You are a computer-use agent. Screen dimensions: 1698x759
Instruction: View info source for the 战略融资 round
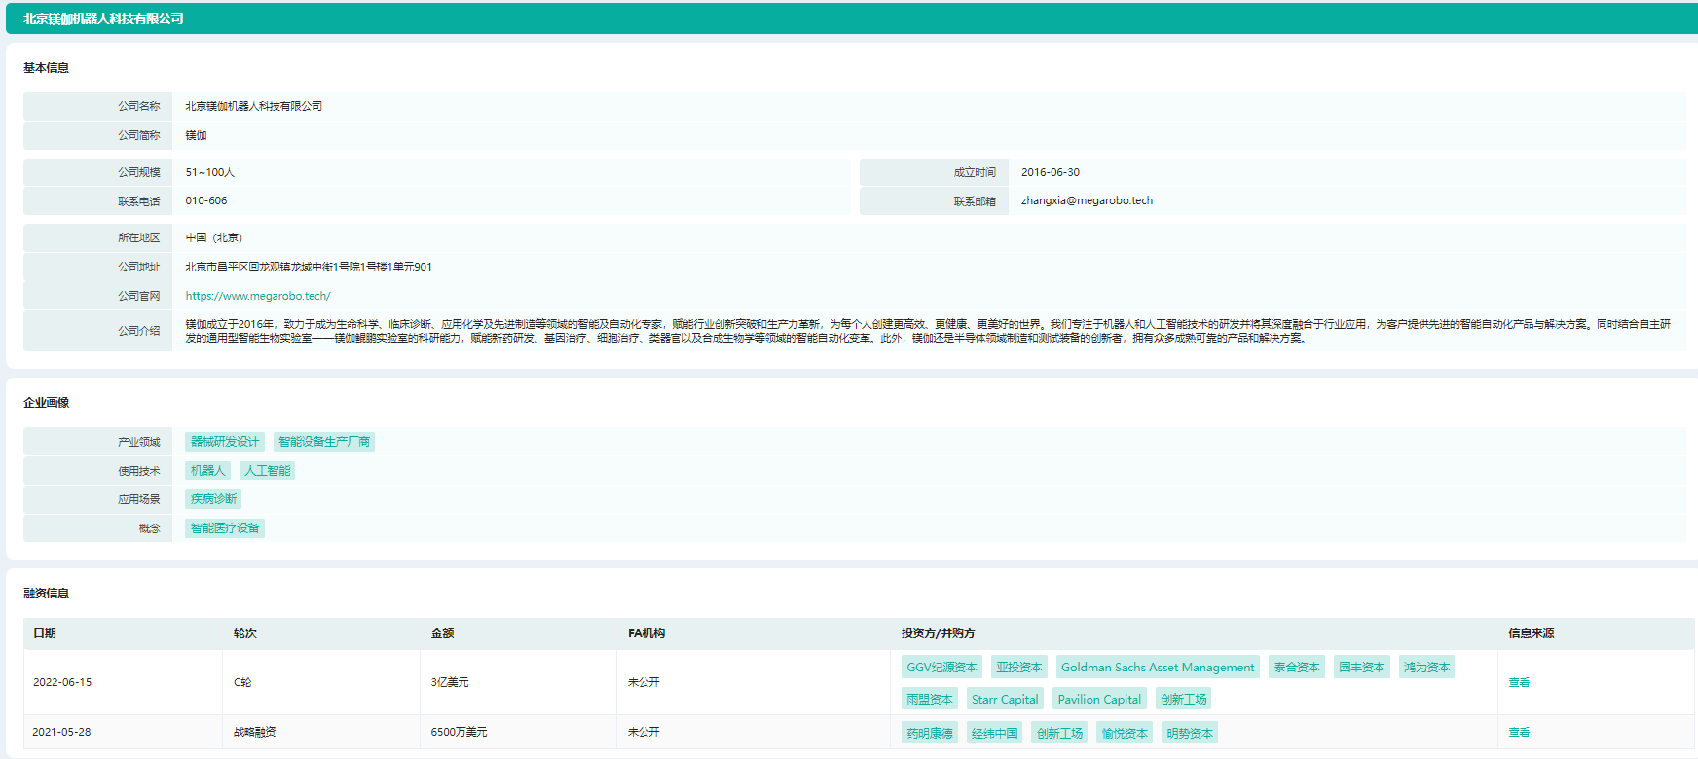pyautogui.click(x=1519, y=733)
